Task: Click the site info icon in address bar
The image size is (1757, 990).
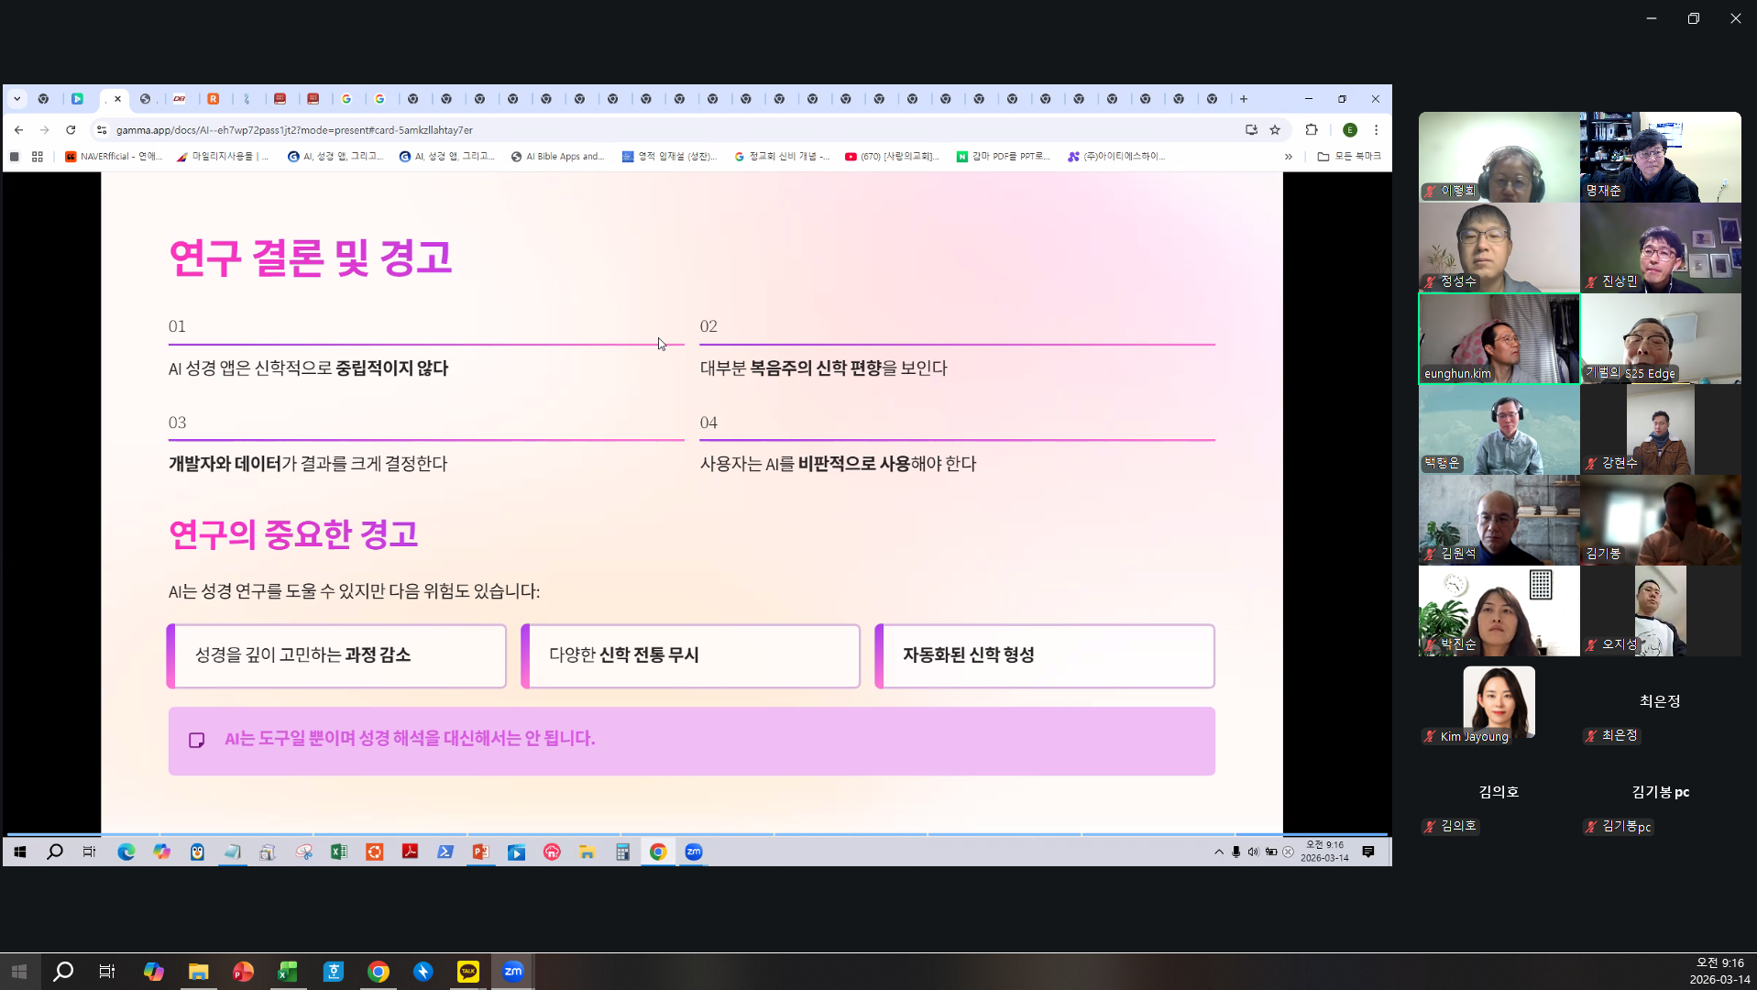Action: pyautogui.click(x=102, y=130)
